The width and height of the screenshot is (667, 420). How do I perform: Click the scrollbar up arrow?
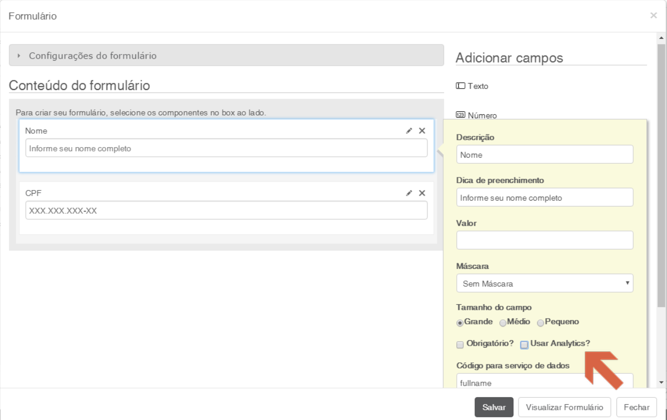(661, 38)
